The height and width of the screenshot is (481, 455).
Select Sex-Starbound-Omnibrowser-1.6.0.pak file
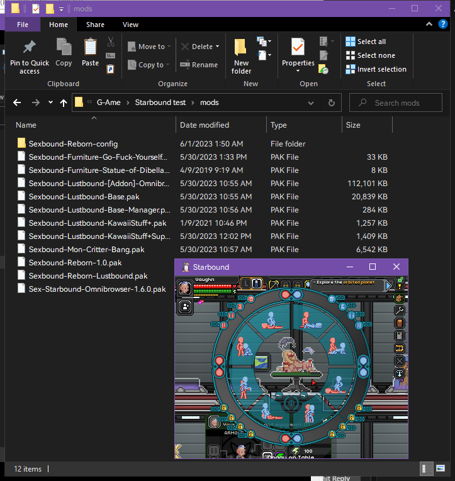point(97,289)
